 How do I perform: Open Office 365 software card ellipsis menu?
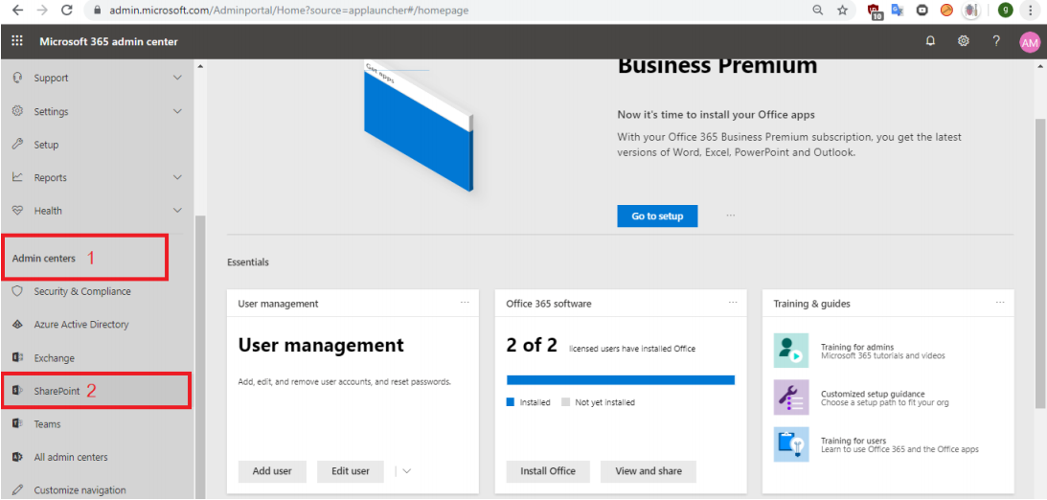733,303
